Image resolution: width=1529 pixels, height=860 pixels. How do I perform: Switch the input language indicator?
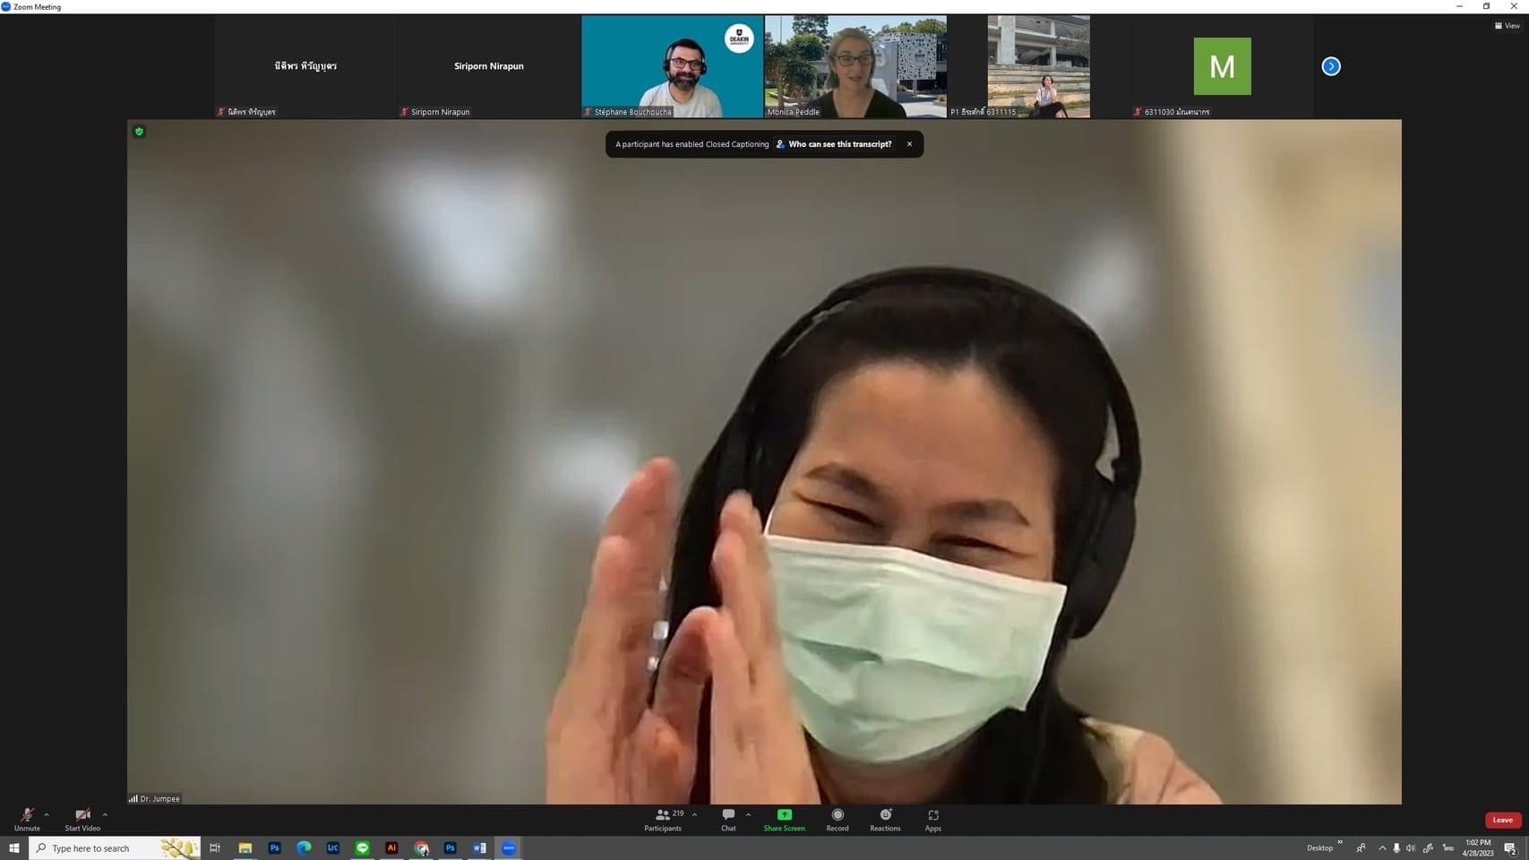1447,848
